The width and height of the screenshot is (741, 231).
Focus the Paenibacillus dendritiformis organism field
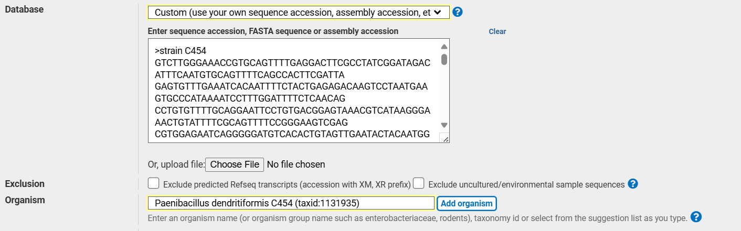291,203
